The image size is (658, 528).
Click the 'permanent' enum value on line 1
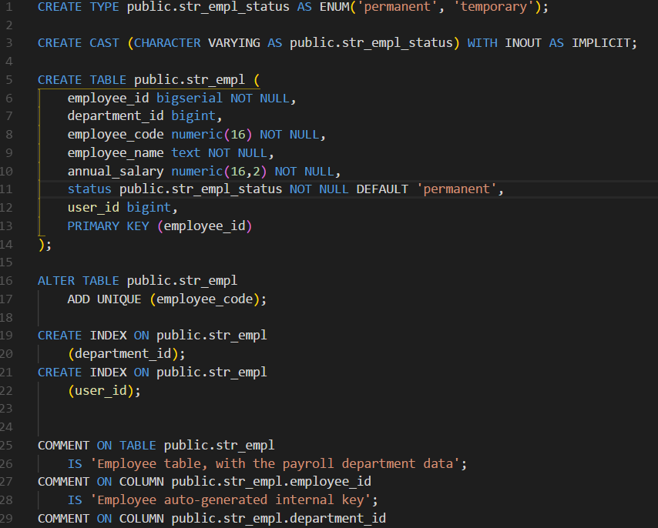tap(397, 7)
